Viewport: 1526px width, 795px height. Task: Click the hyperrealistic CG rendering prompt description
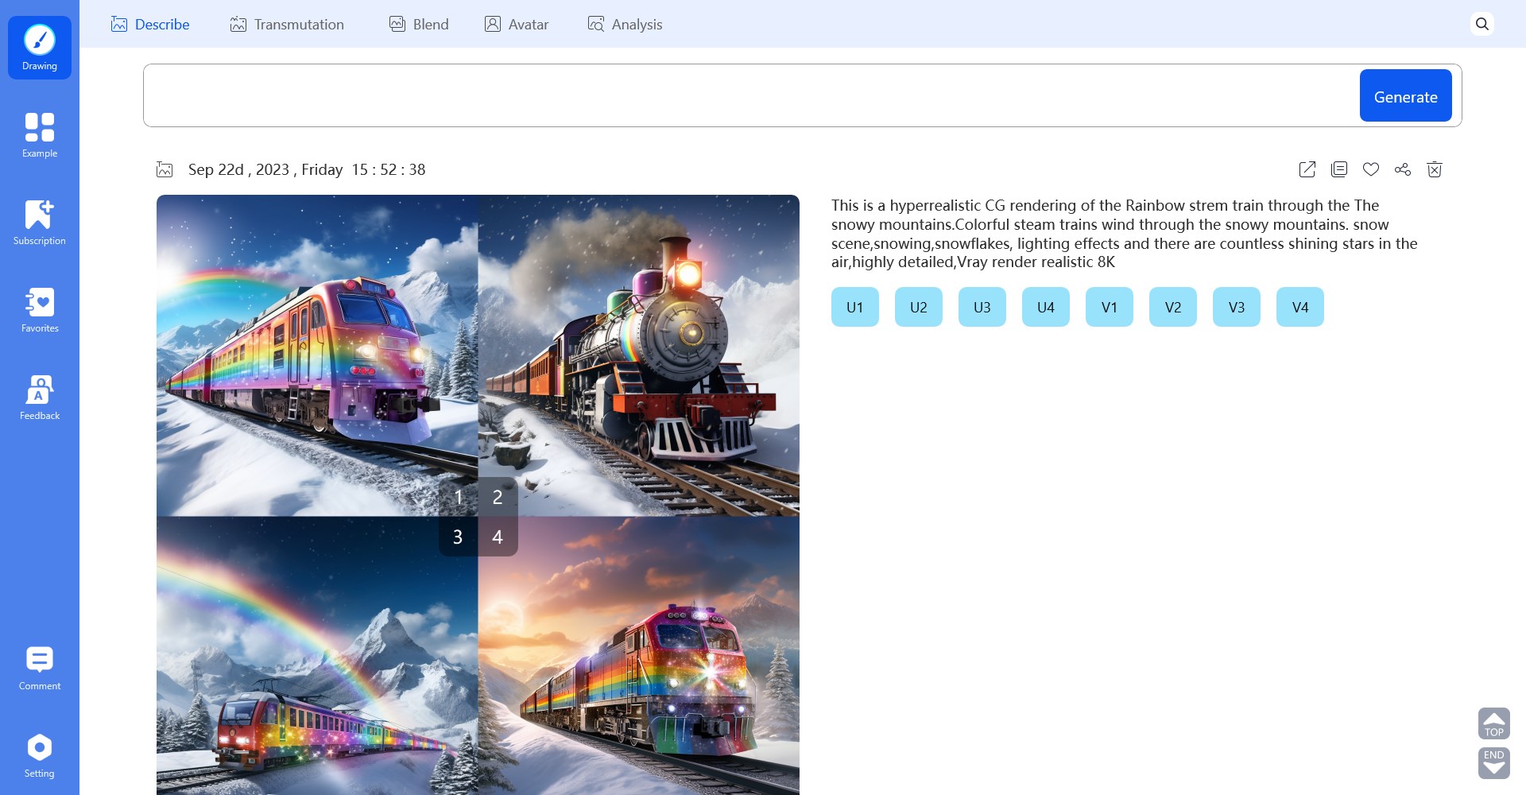pyautogui.click(x=1125, y=234)
